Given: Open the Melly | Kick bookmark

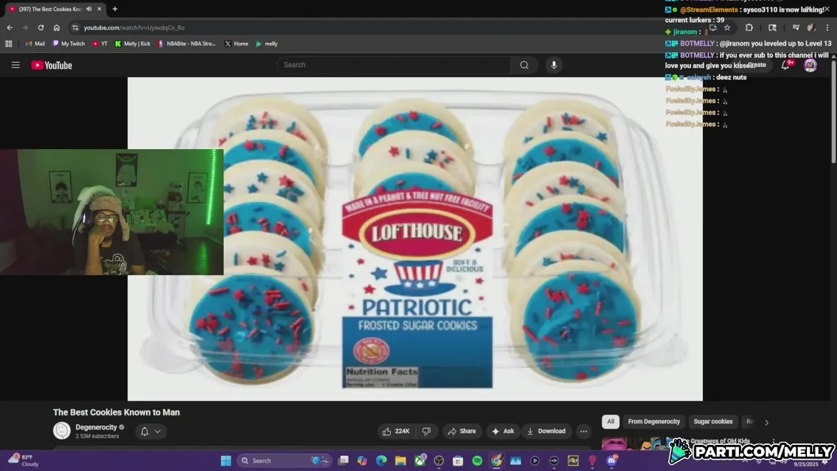Looking at the screenshot, I should (133, 44).
